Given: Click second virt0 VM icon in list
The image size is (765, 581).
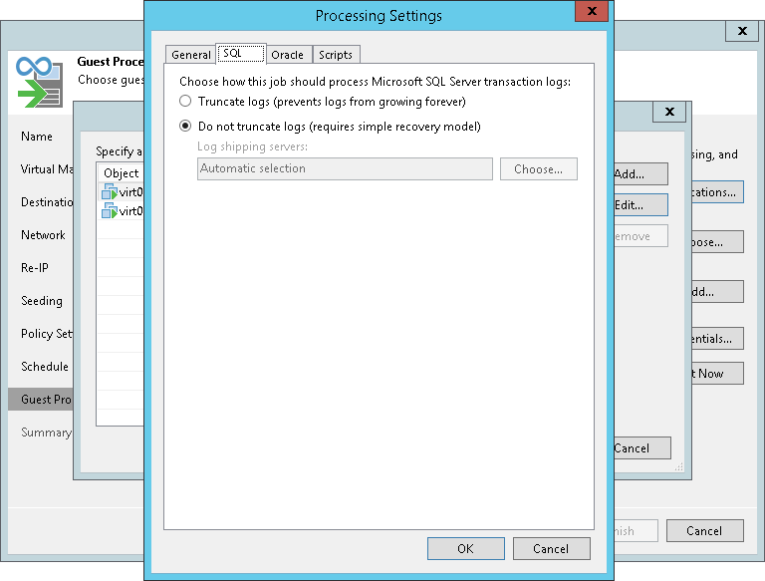Looking at the screenshot, I should pos(110,211).
